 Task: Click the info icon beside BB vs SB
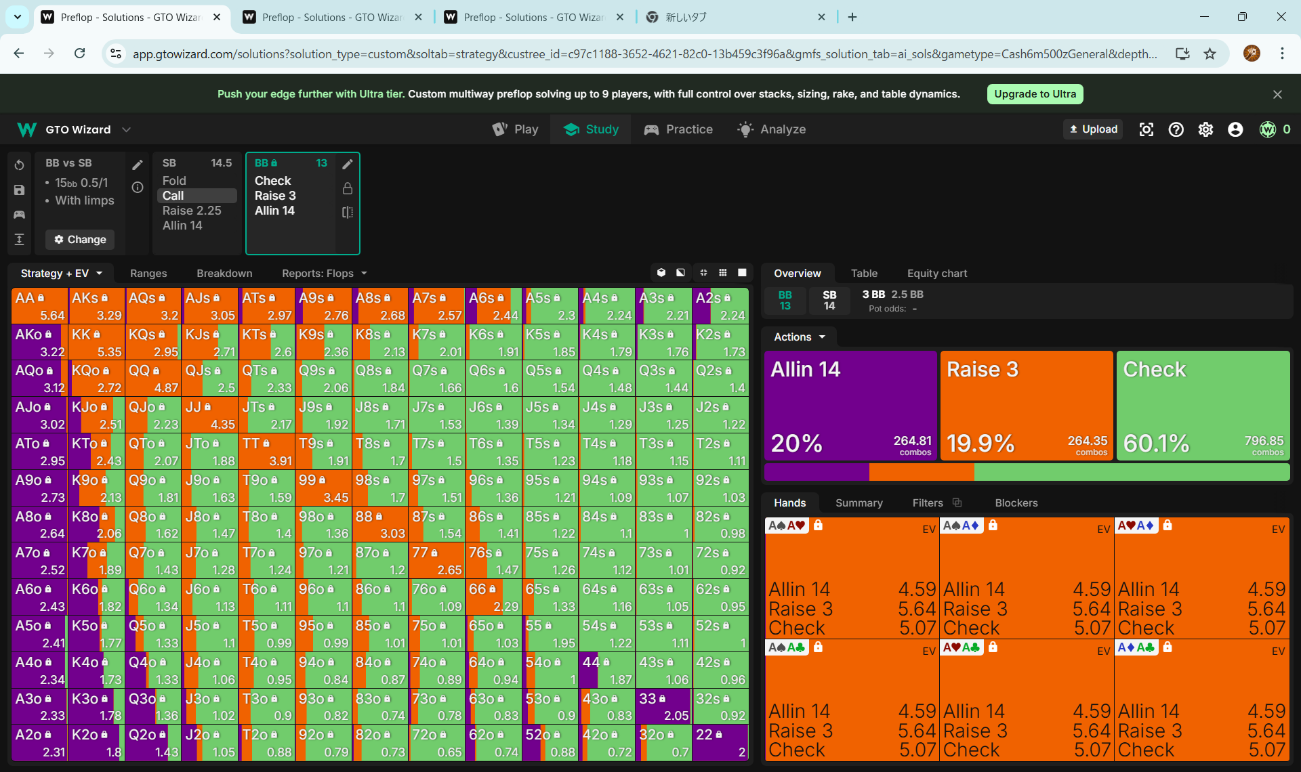click(x=138, y=188)
